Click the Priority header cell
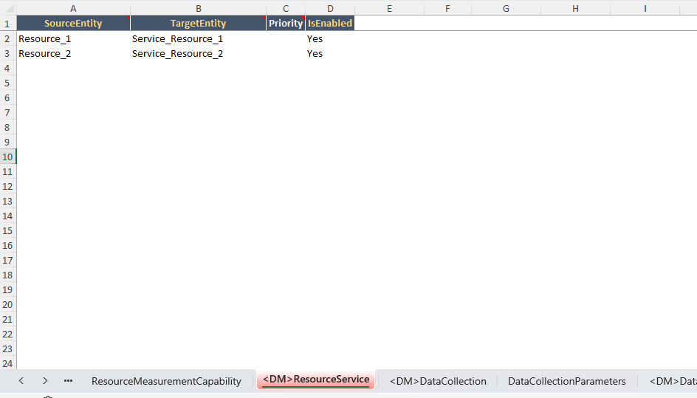Viewport: 697px width, 398px height. (x=286, y=23)
